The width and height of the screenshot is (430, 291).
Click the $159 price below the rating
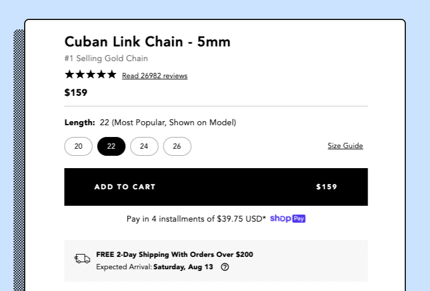click(76, 92)
